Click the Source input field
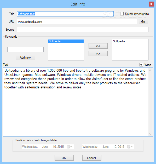 (83, 30)
